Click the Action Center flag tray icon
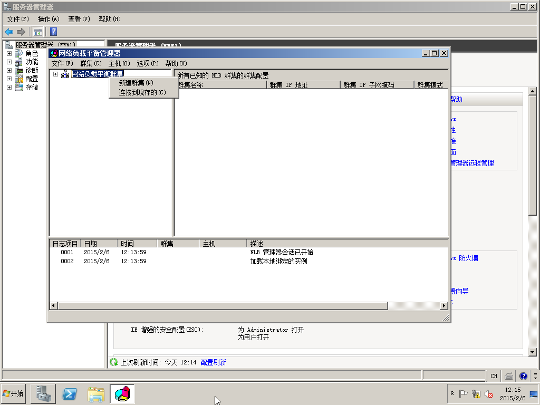 point(464,393)
